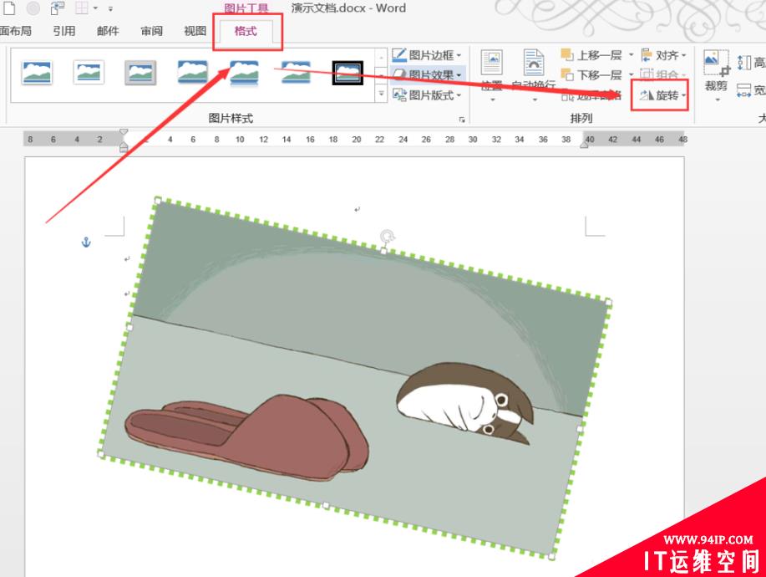This screenshot has width=766, height=577.
Task: Click the blue anchor icon in the margin
Action: [86, 242]
